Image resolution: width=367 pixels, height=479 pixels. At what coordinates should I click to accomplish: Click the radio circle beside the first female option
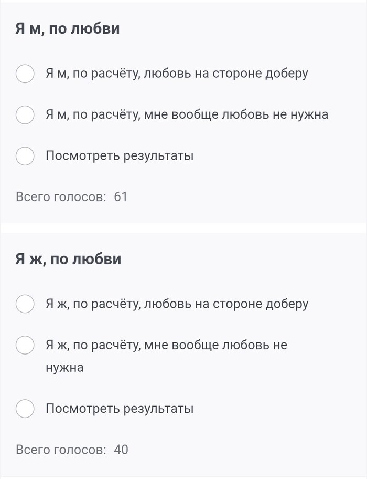[x=25, y=303]
